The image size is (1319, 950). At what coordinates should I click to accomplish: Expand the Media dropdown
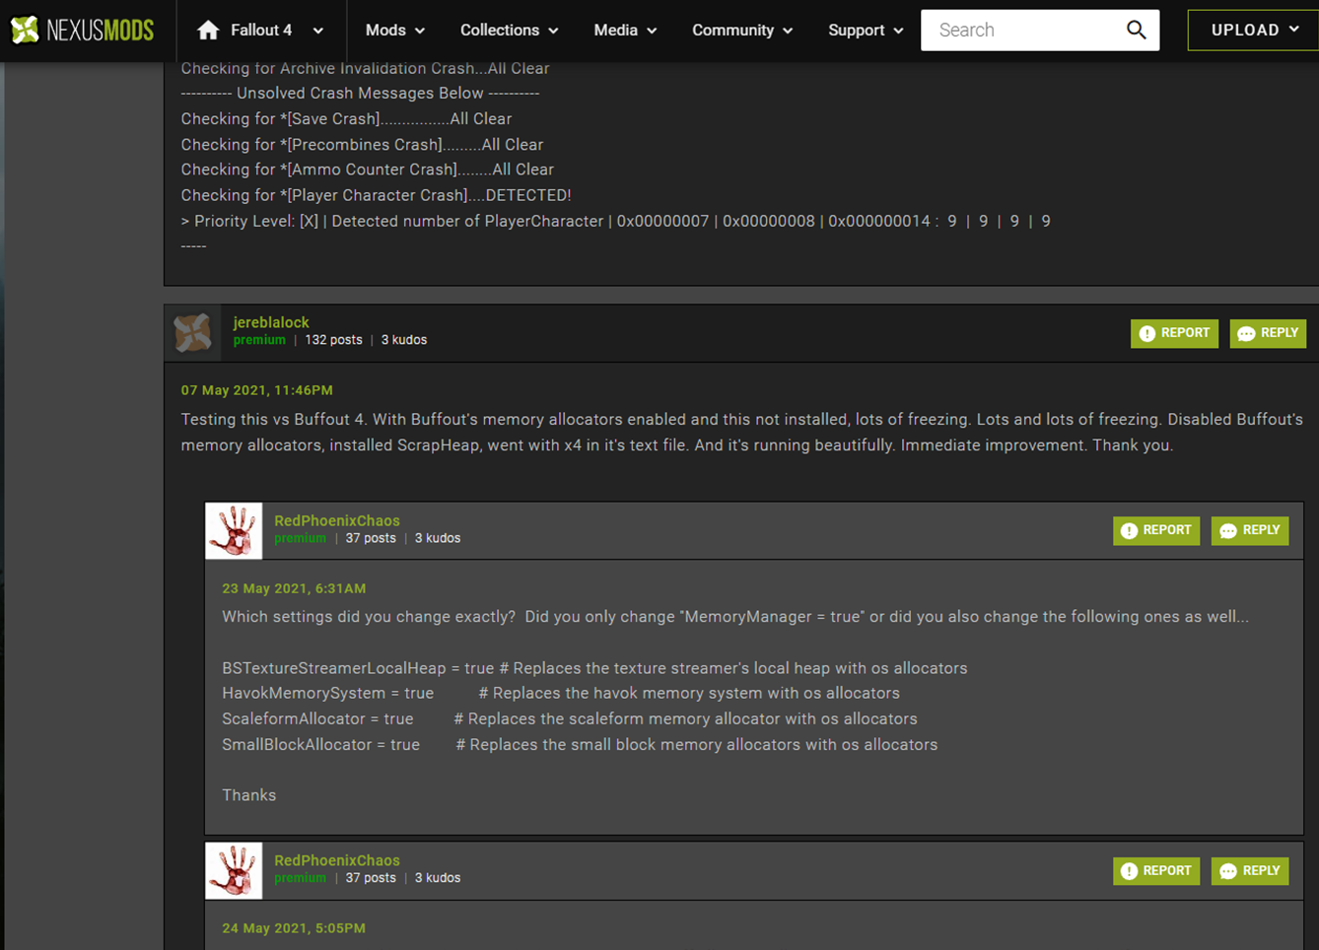coord(625,31)
